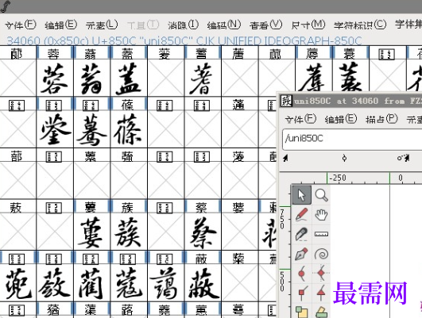
Task: Select the 蓉 glyph cell
Action: tap(55, 78)
